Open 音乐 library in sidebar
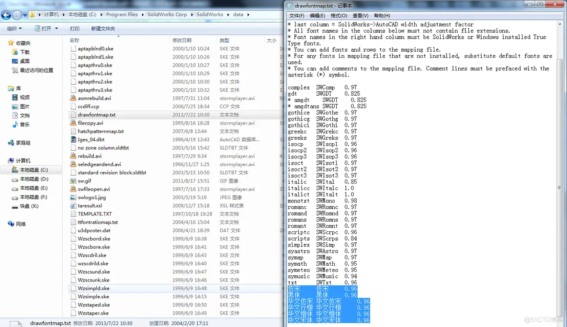567x327 pixels. tap(24, 124)
